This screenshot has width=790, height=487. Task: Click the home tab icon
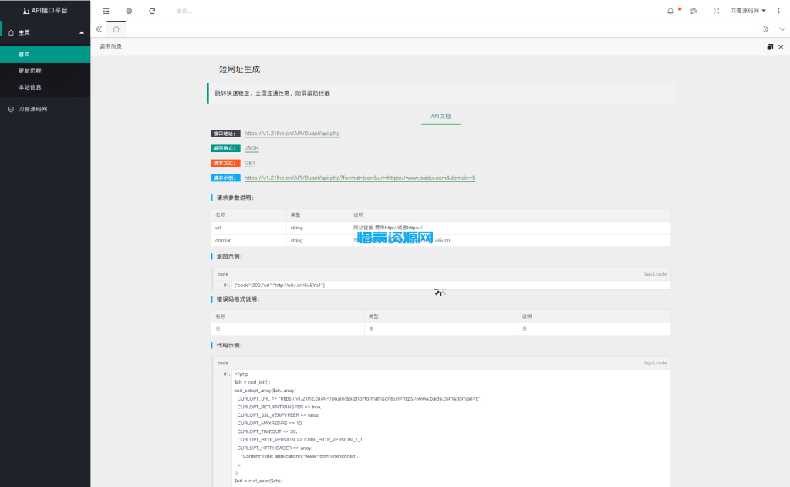(116, 29)
